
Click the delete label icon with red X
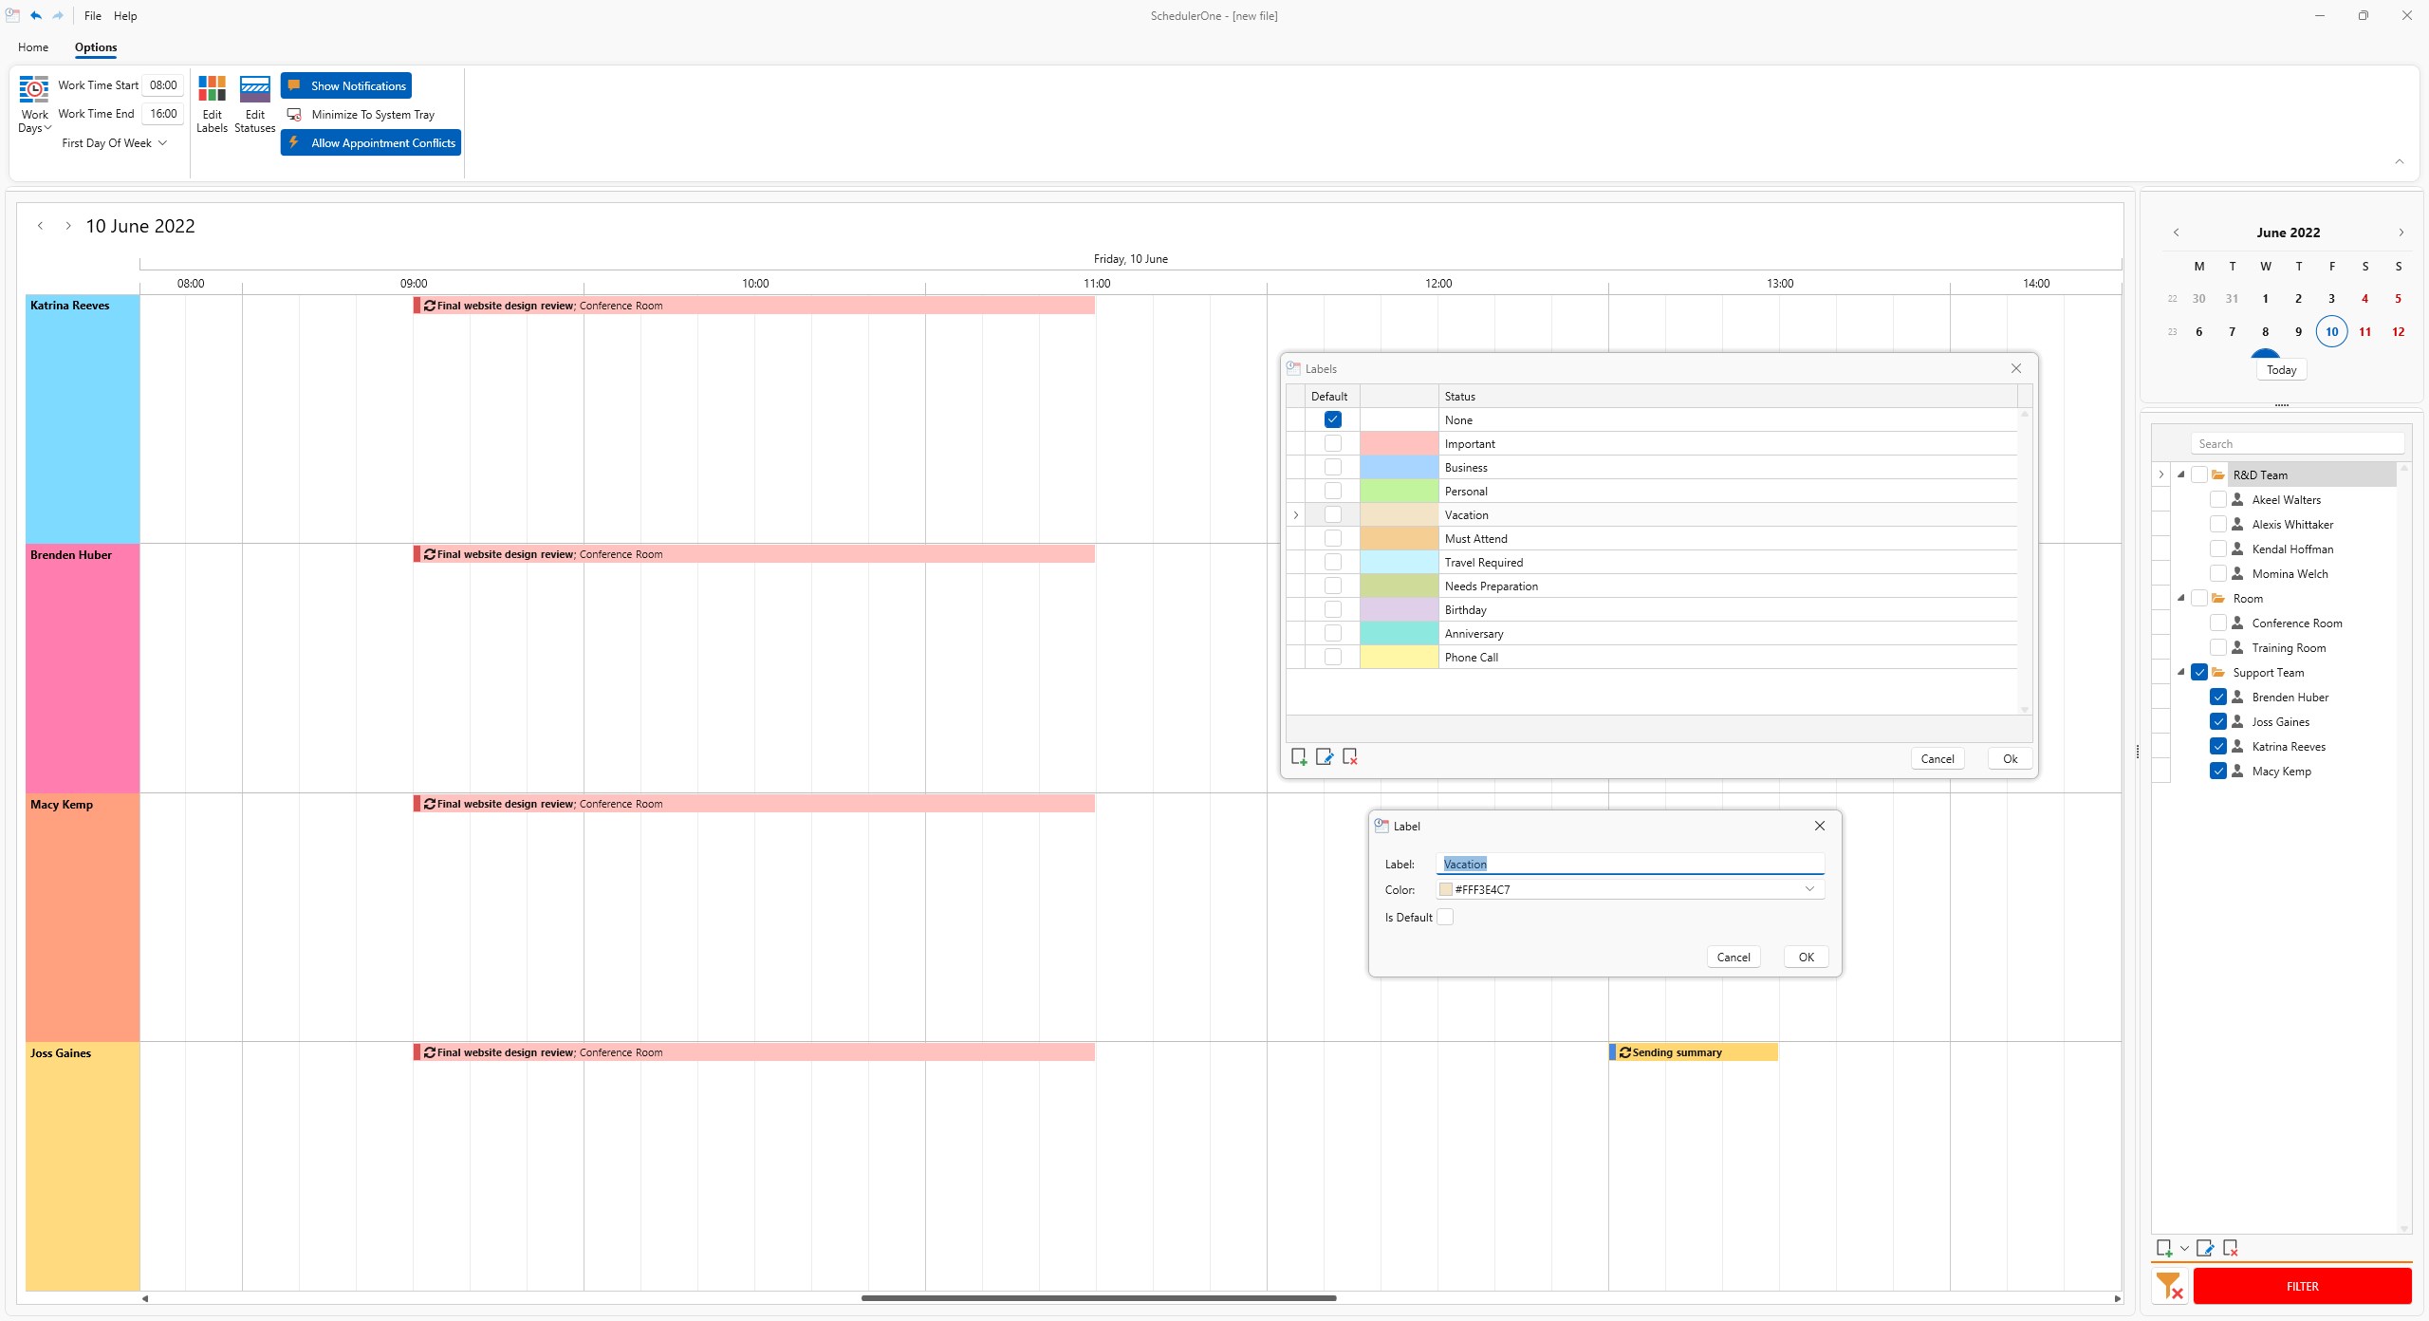click(x=1350, y=756)
